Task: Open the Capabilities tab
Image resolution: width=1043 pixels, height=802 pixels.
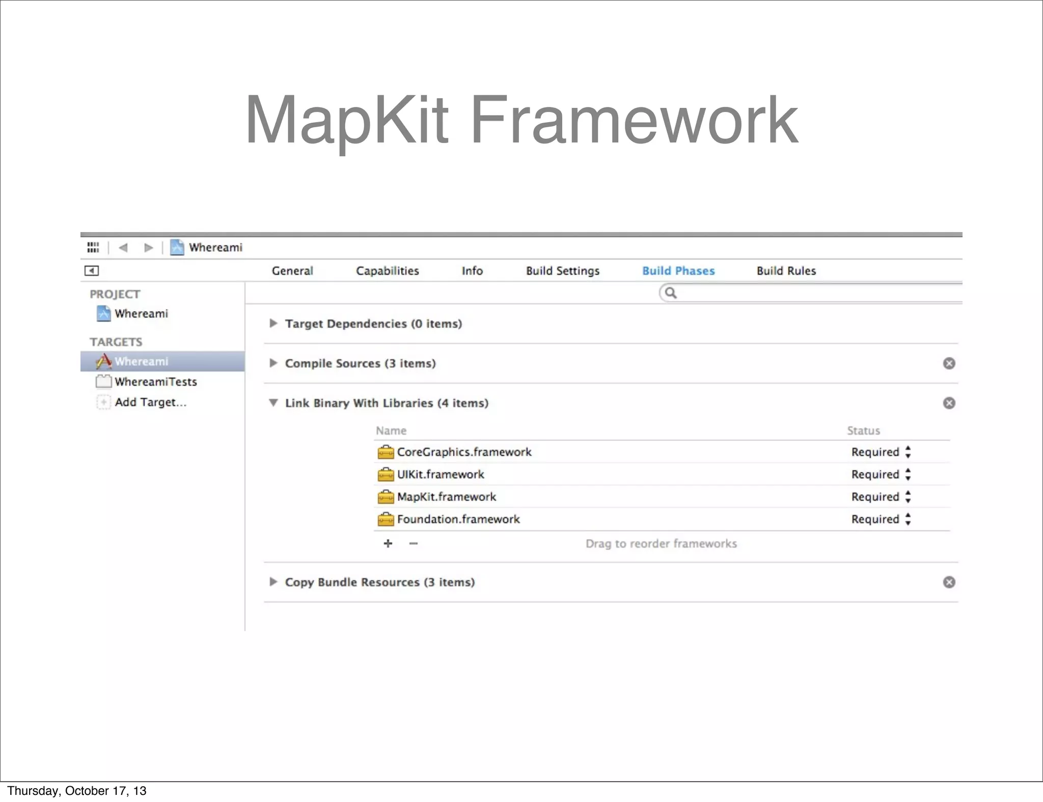Action: 387,271
